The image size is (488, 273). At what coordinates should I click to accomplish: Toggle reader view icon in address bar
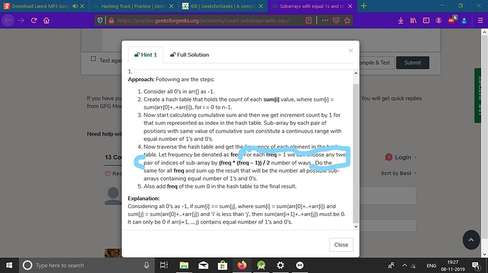pyautogui.click(x=308, y=20)
